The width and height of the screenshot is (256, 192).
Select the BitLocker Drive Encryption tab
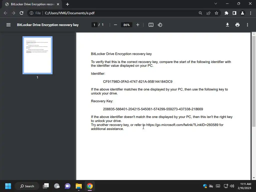click(32, 4)
